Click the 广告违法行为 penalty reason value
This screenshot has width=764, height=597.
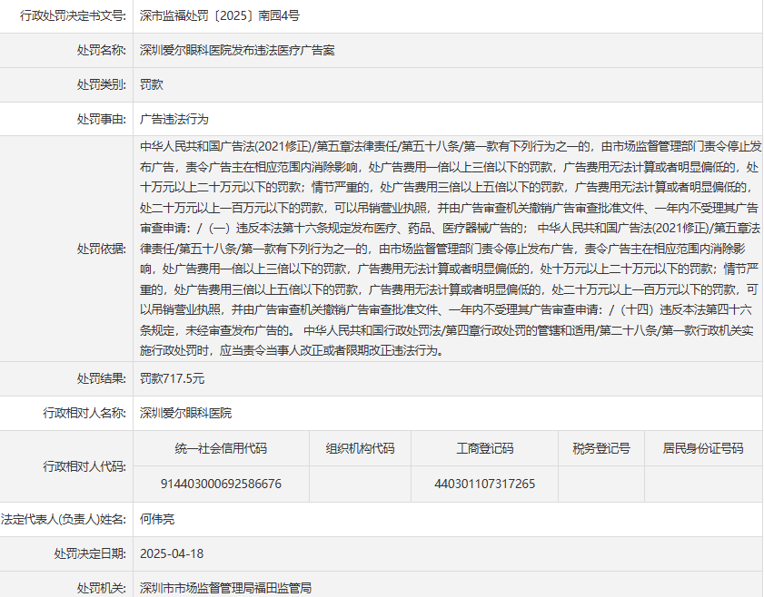[x=174, y=119]
